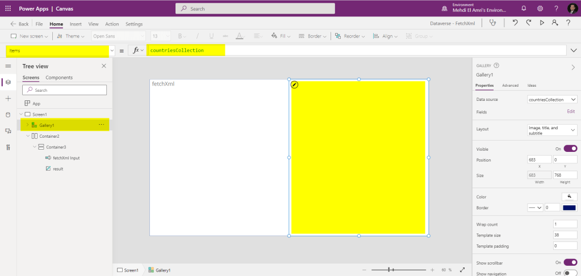Click the Insert plus icon in sidebar
The height and width of the screenshot is (276, 581).
click(8, 99)
